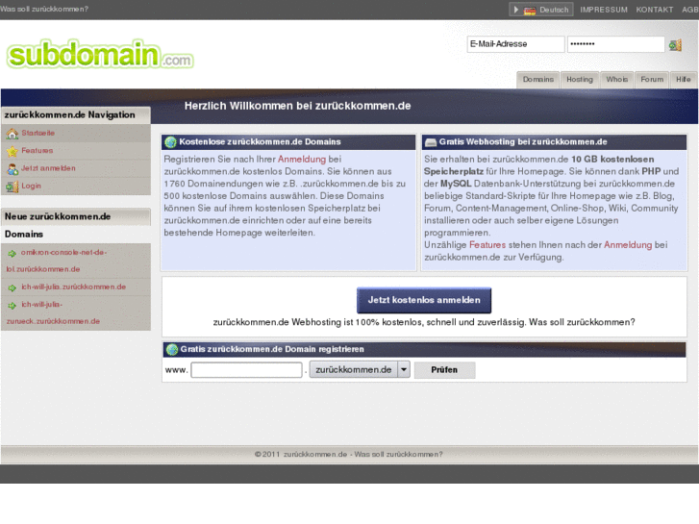This screenshot has height=524, width=699.
Task: Click globe icon in Domain registrieren header
Action: coord(172,350)
